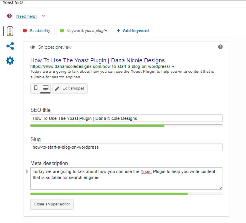Click the Add keyword tab
The image size is (246, 223).
point(133,30)
